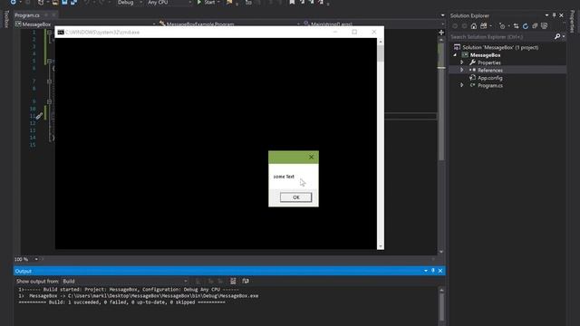This screenshot has width=580, height=326.
Task: Click the screwdriver quick actions icon
Action: click(x=39, y=116)
